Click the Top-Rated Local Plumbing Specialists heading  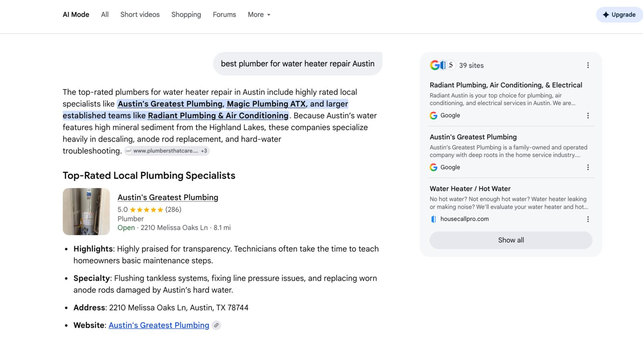[149, 175]
